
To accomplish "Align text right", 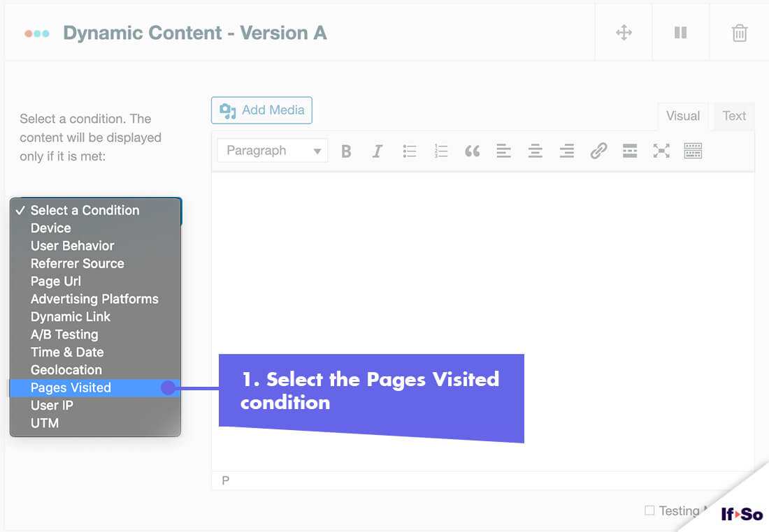I will pyautogui.click(x=567, y=152).
